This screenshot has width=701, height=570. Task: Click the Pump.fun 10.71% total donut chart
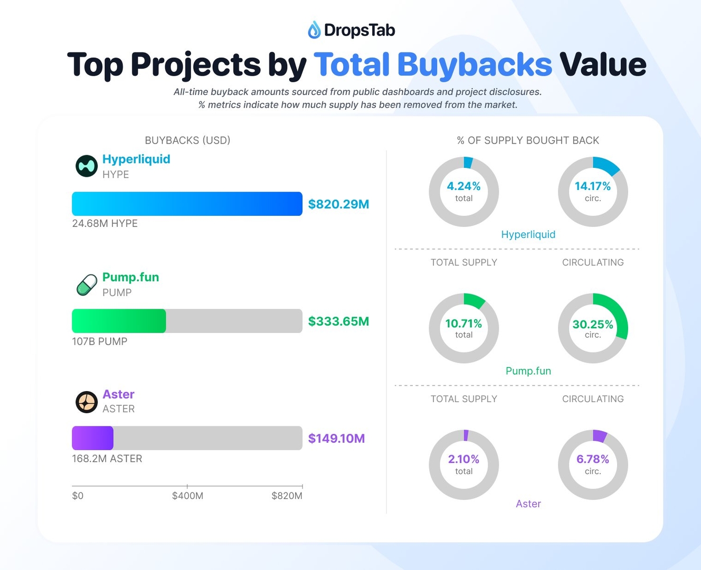click(x=463, y=328)
